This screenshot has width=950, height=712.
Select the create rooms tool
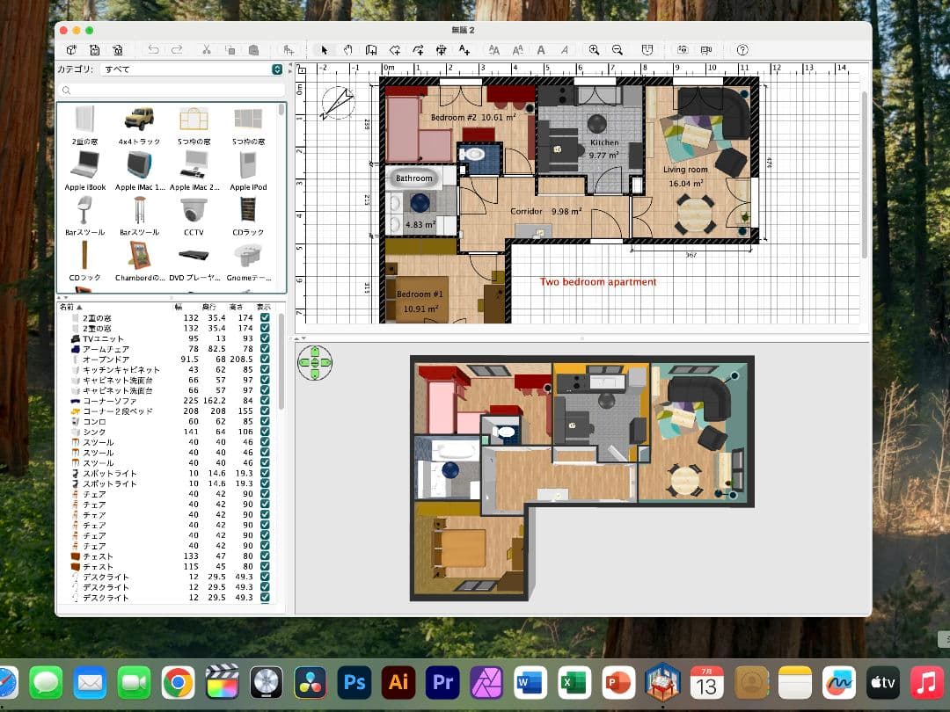(394, 50)
